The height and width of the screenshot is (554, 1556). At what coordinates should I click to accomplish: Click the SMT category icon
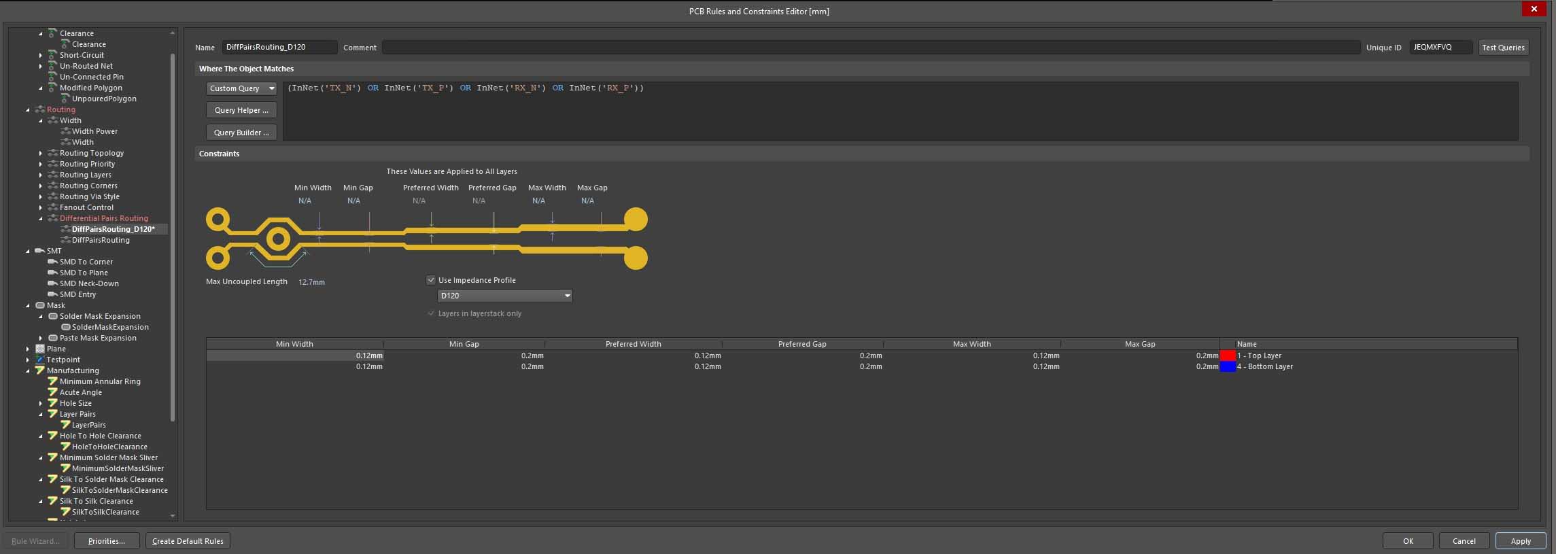pos(40,251)
